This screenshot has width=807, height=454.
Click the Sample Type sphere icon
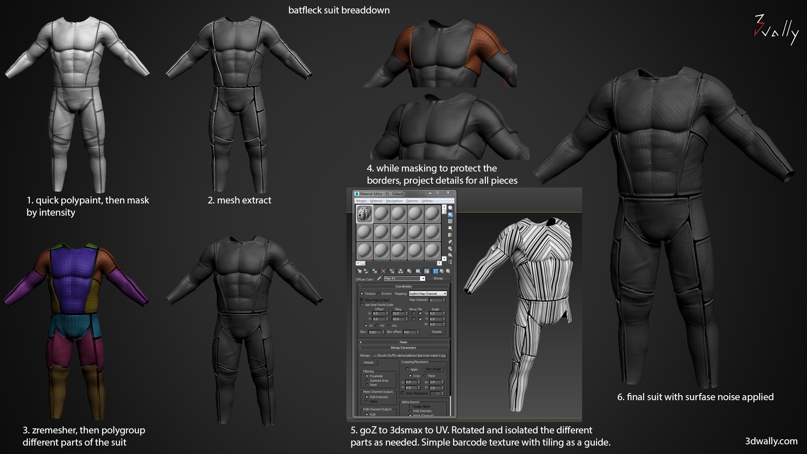(450, 208)
